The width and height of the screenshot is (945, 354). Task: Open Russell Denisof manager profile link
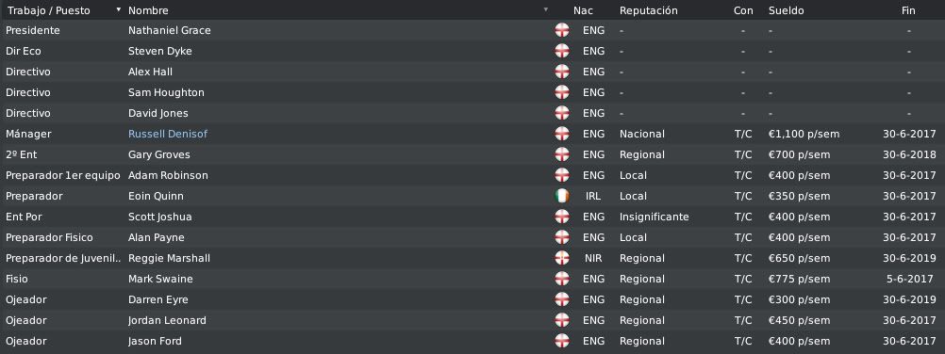(168, 134)
